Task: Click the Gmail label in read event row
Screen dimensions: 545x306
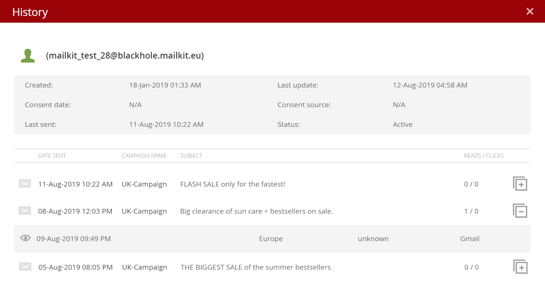Action: pos(470,239)
